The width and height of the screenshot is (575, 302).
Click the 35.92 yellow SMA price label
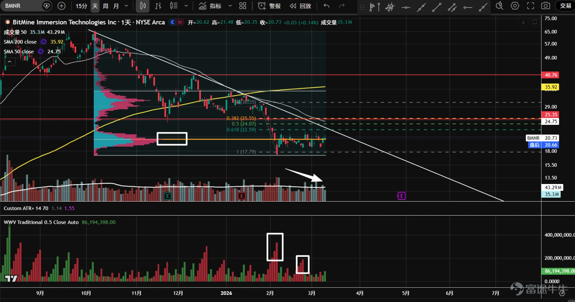(551, 87)
